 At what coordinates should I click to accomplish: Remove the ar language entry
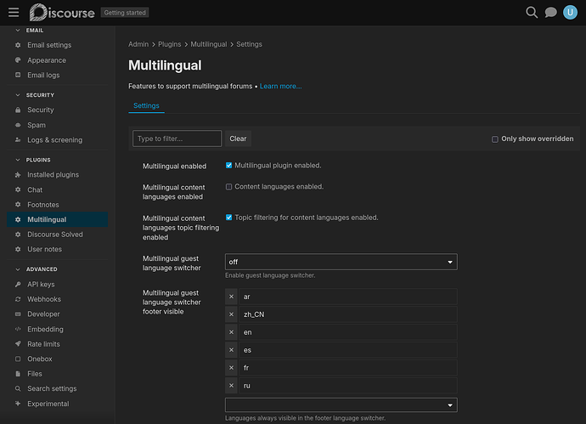point(231,297)
